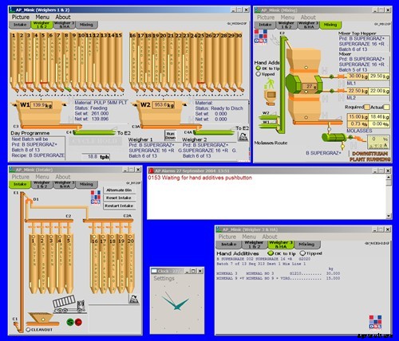Select bin 20 in the Intake window
This screenshot has height=341, width=399.
[x=130, y=263]
